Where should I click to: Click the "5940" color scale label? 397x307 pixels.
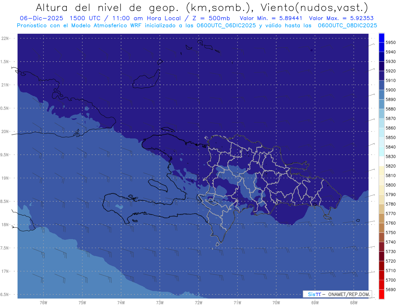tap(390, 52)
